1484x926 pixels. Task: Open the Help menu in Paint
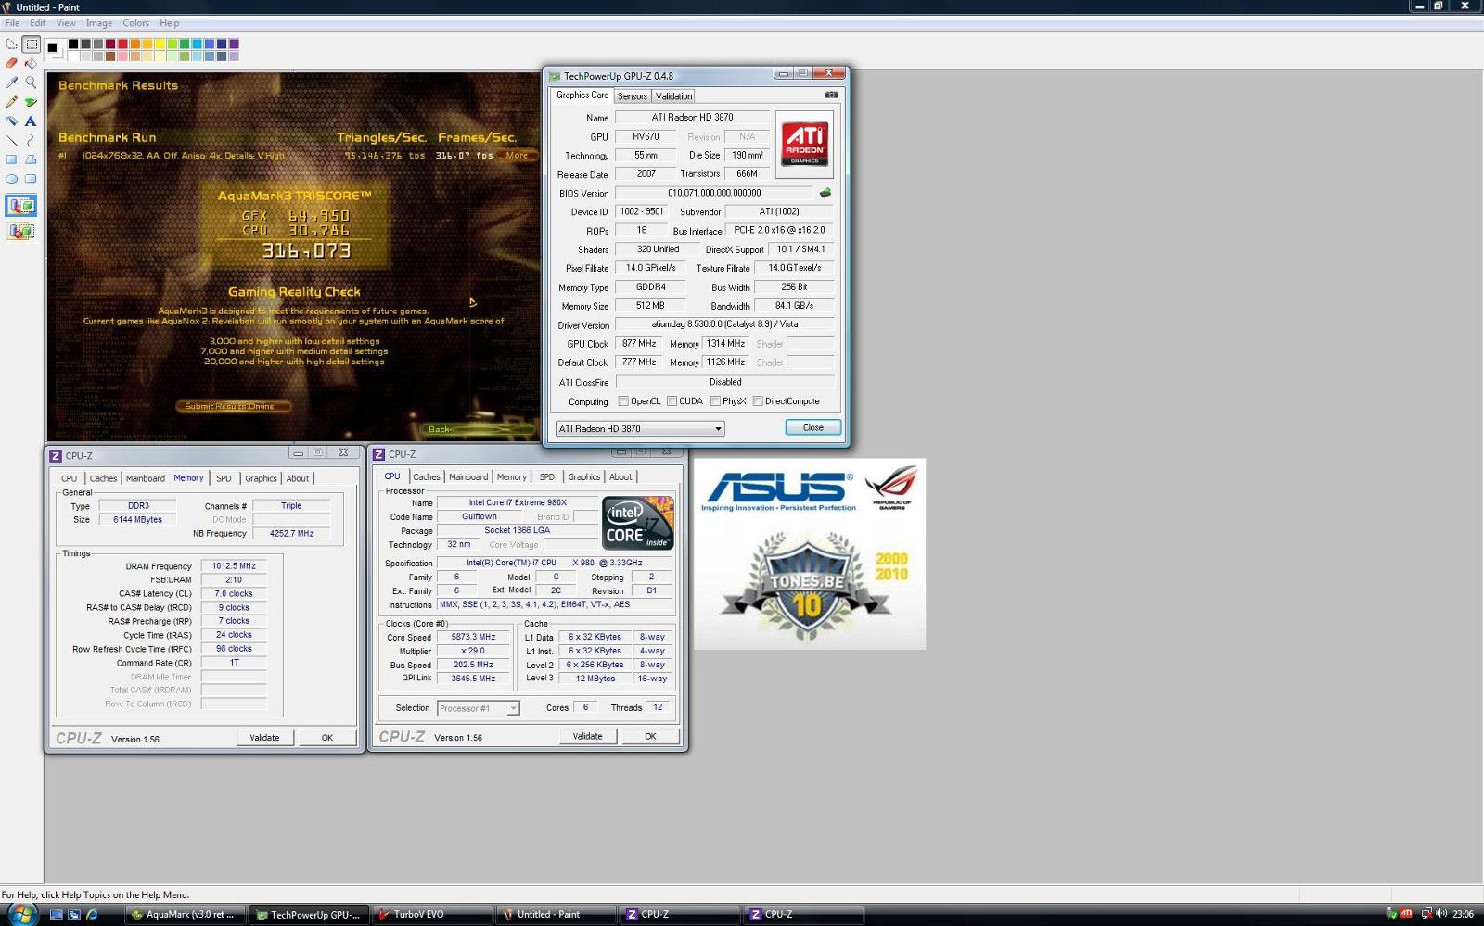[x=170, y=23]
